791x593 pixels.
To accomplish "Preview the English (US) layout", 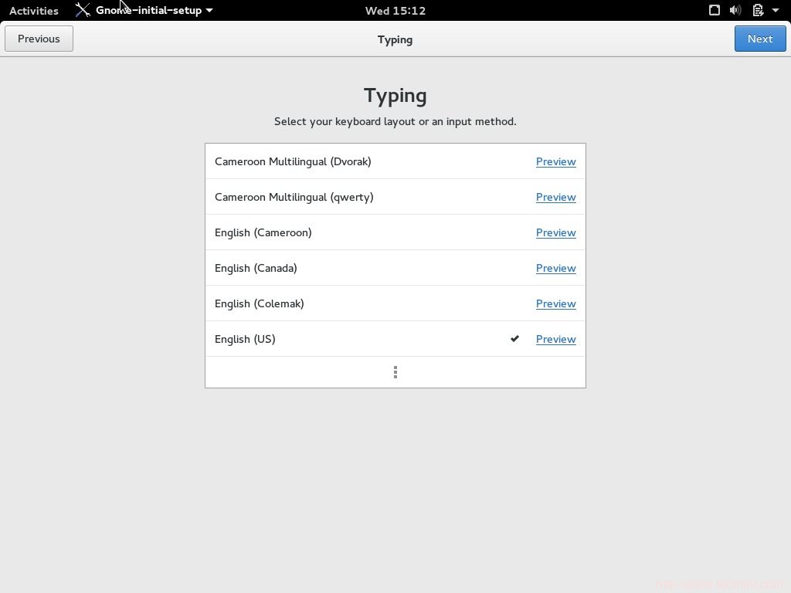I will [555, 338].
